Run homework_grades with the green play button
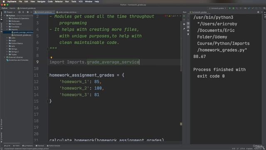 click(x=230, y=8)
